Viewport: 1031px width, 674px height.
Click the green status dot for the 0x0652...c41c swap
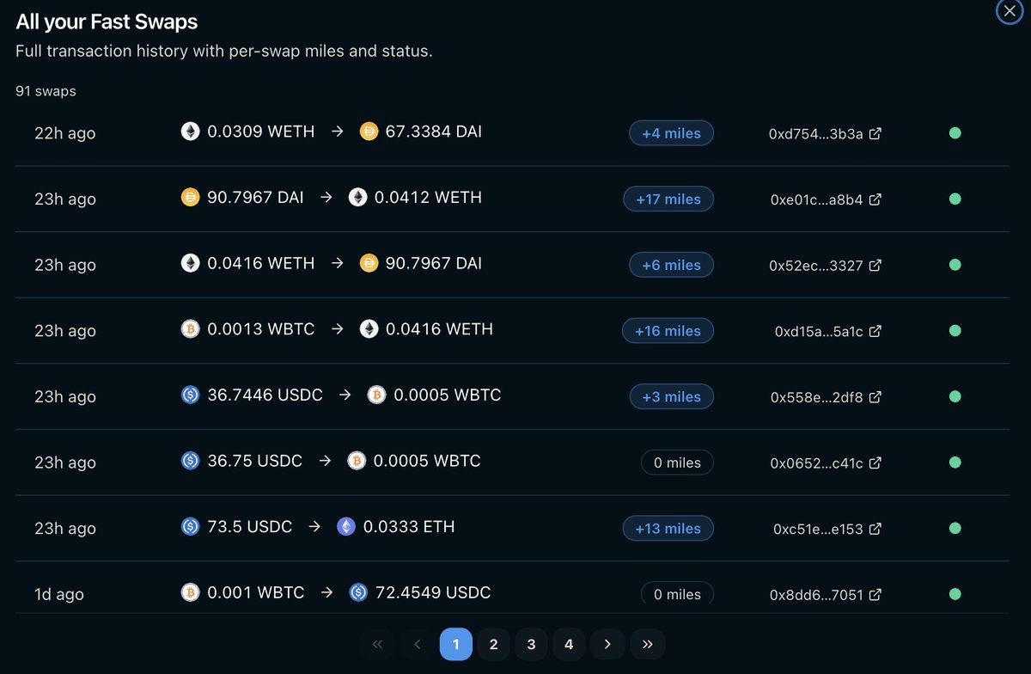pyautogui.click(x=955, y=462)
